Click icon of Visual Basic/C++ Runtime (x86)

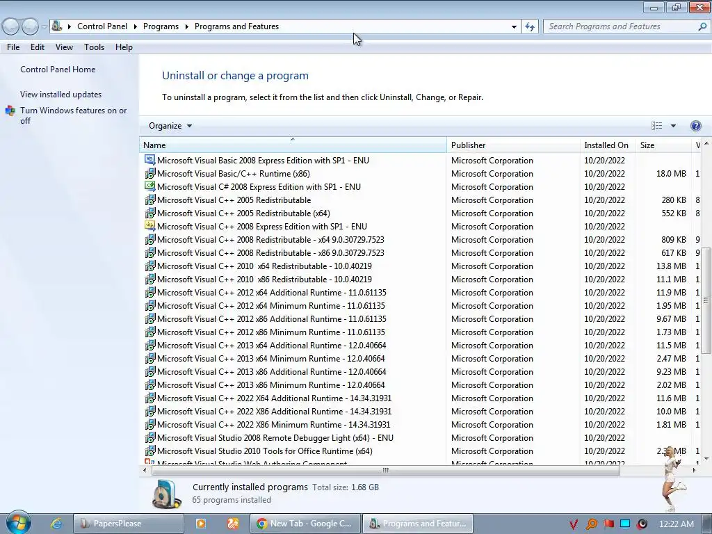tap(149, 173)
